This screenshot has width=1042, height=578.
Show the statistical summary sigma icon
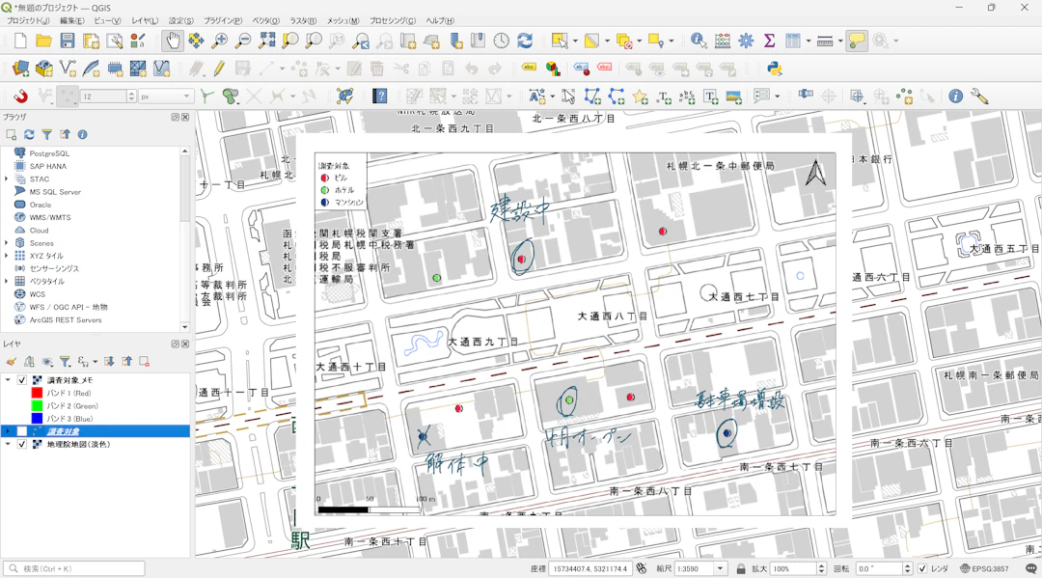click(x=770, y=41)
